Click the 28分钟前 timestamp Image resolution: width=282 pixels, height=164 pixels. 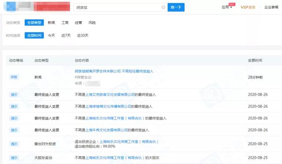[255, 77]
